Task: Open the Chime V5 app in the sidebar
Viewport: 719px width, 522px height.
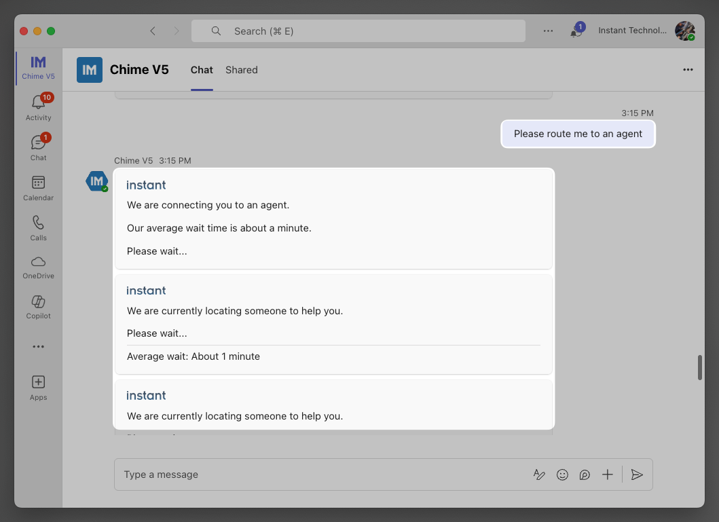Action: pyautogui.click(x=38, y=68)
